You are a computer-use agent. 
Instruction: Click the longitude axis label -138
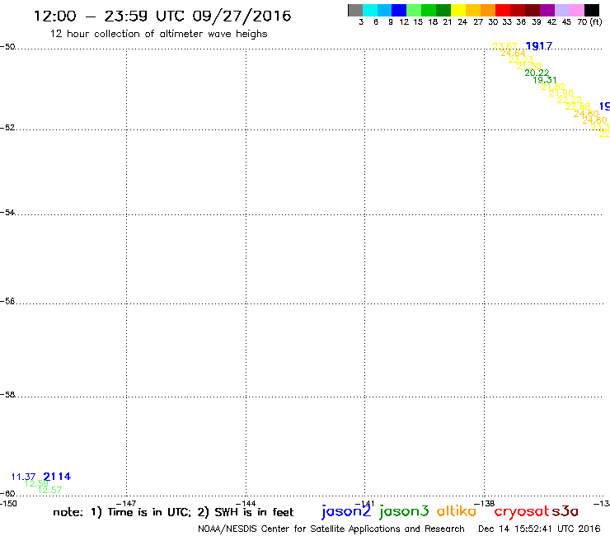[x=485, y=504]
